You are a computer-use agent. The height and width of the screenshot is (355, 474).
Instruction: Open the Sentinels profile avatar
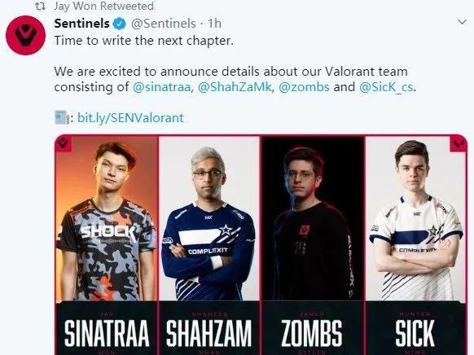coord(26,35)
